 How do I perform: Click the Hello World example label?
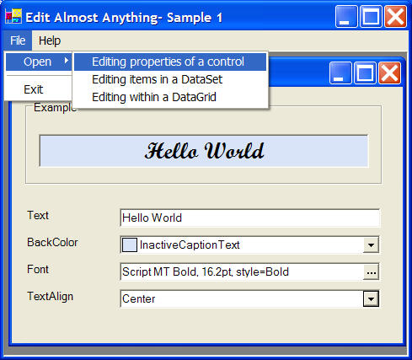pos(204,151)
